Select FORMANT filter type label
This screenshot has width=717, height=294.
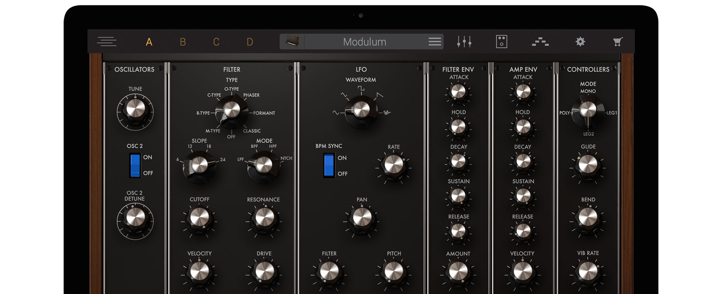click(x=264, y=113)
